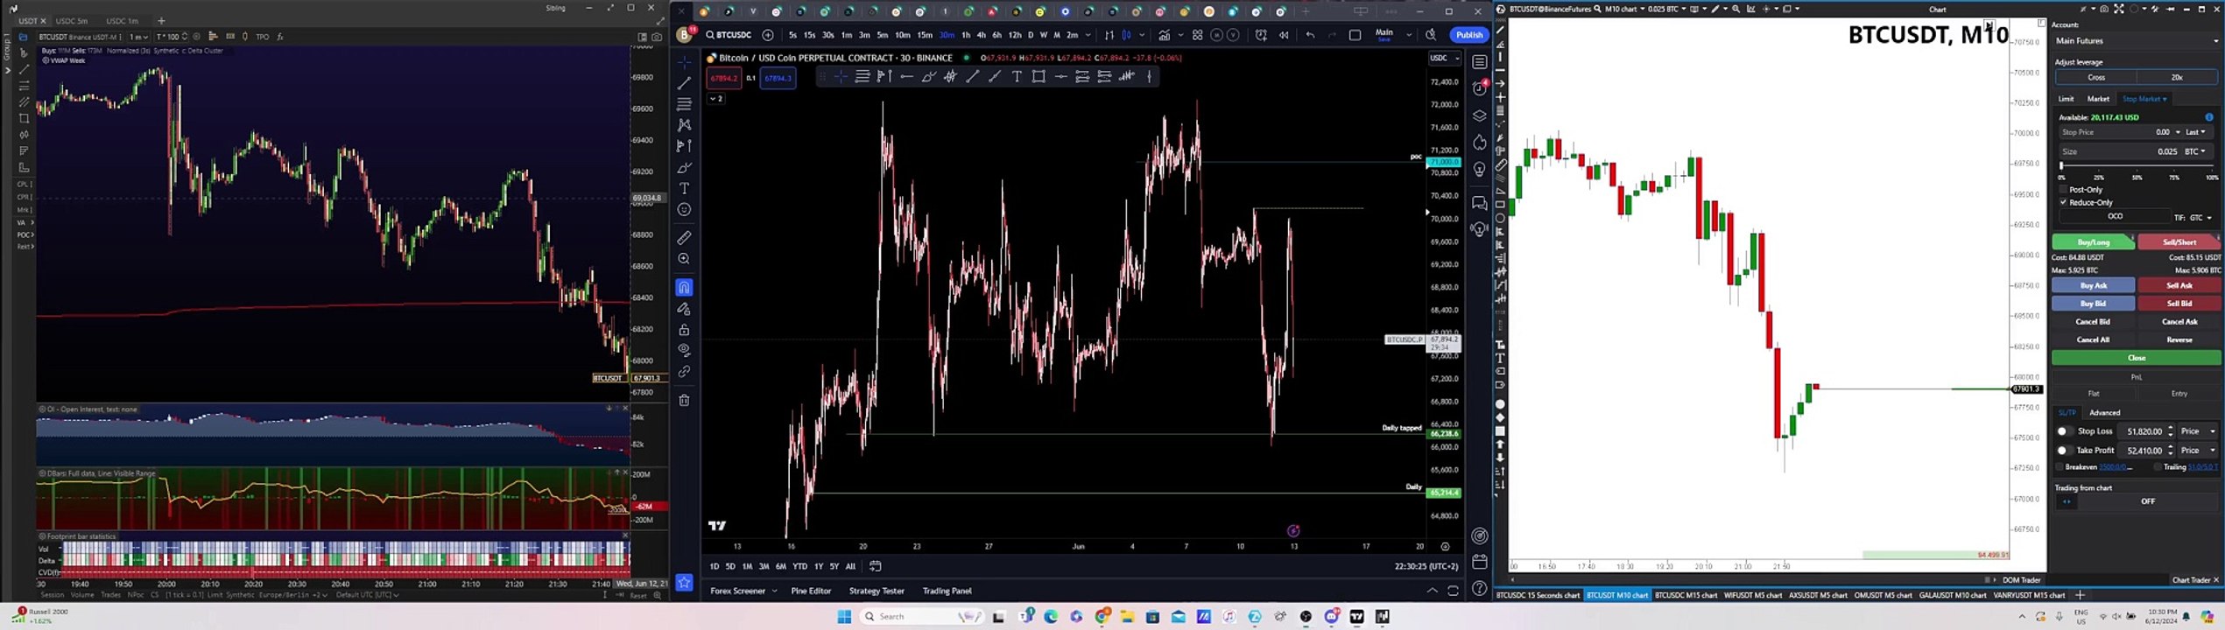
Task: Select the trend line tool in TradingView sidebar
Action: tap(684, 83)
